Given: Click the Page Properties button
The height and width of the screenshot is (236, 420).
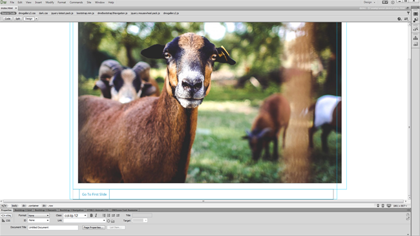Looking at the screenshot, I should [x=94, y=228].
